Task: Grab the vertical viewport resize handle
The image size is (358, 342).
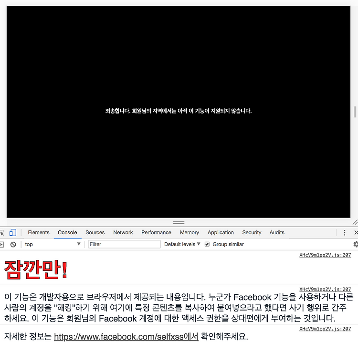Action: click(x=355, y=112)
